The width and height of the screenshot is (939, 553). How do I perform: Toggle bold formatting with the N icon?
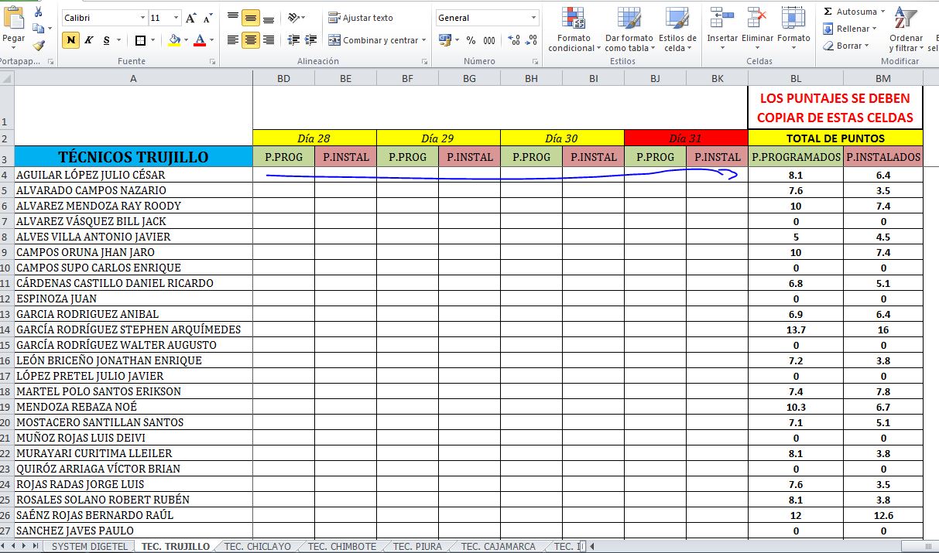click(x=70, y=39)
